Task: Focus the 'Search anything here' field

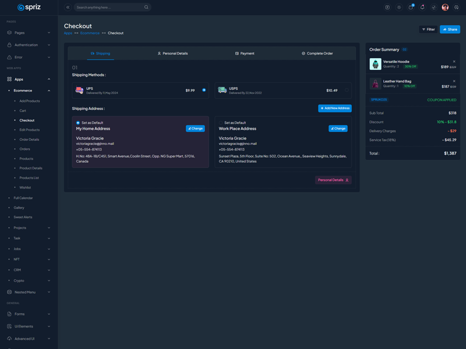Action: [109, 8]
